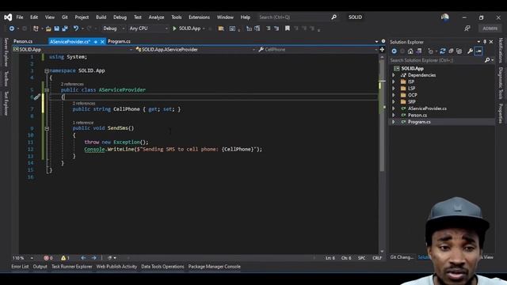Viewport: 507px width, 285px height.
Task: Open the CellPhone member dropdown
Action: tap(318, 49)
